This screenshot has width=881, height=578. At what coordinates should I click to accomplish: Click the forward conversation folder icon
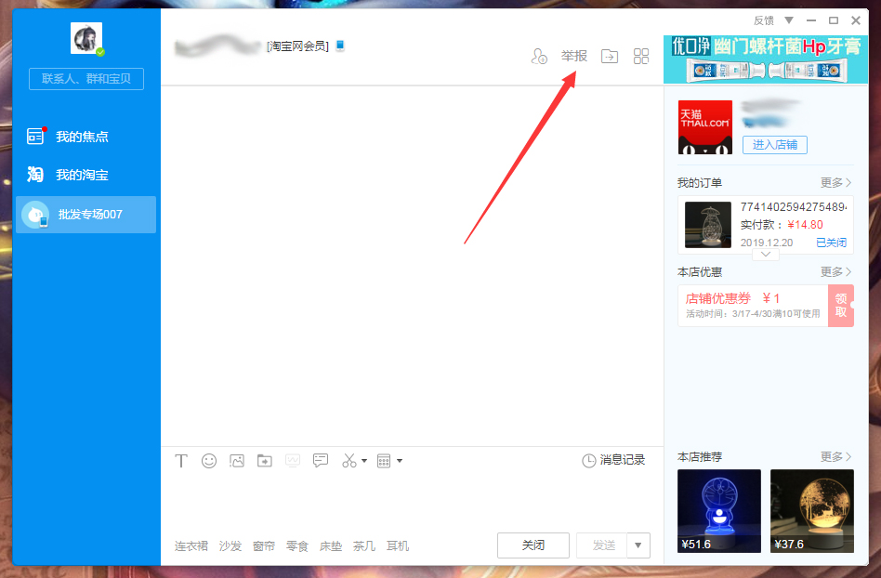tap(609, 56)
